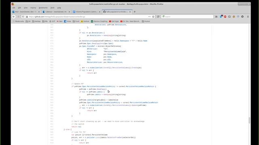Switch to the Volume Populators tab
This screenshot has height=145, width=259.
tap(87, 12)
